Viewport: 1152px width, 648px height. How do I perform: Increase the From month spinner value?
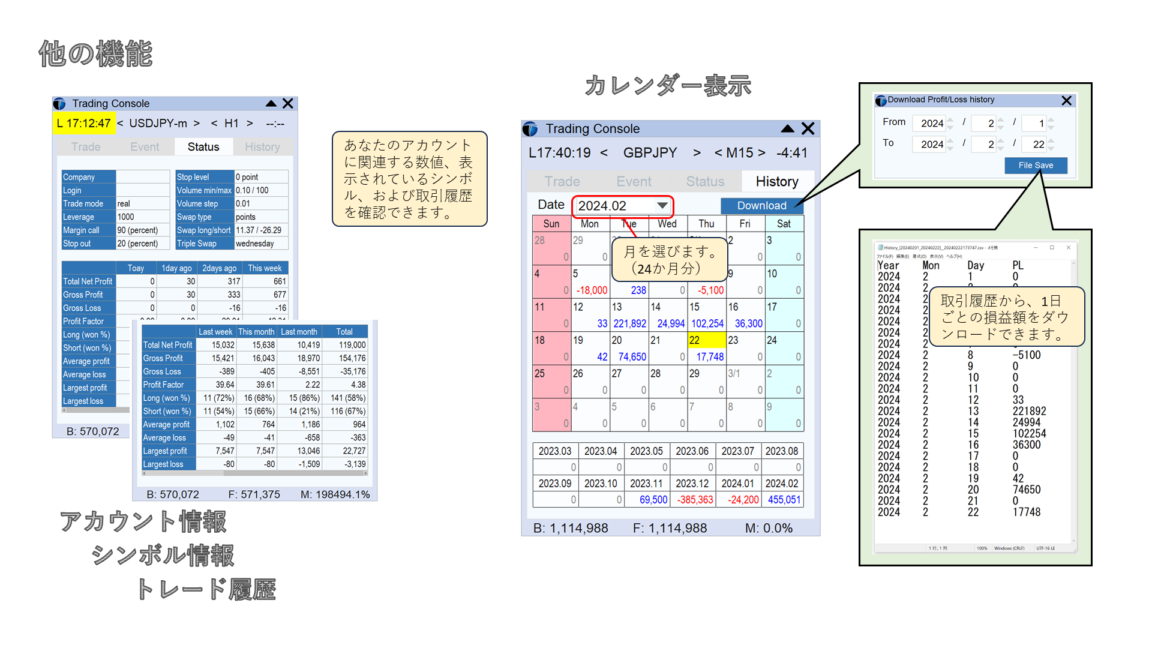[x=1001, y=119]
